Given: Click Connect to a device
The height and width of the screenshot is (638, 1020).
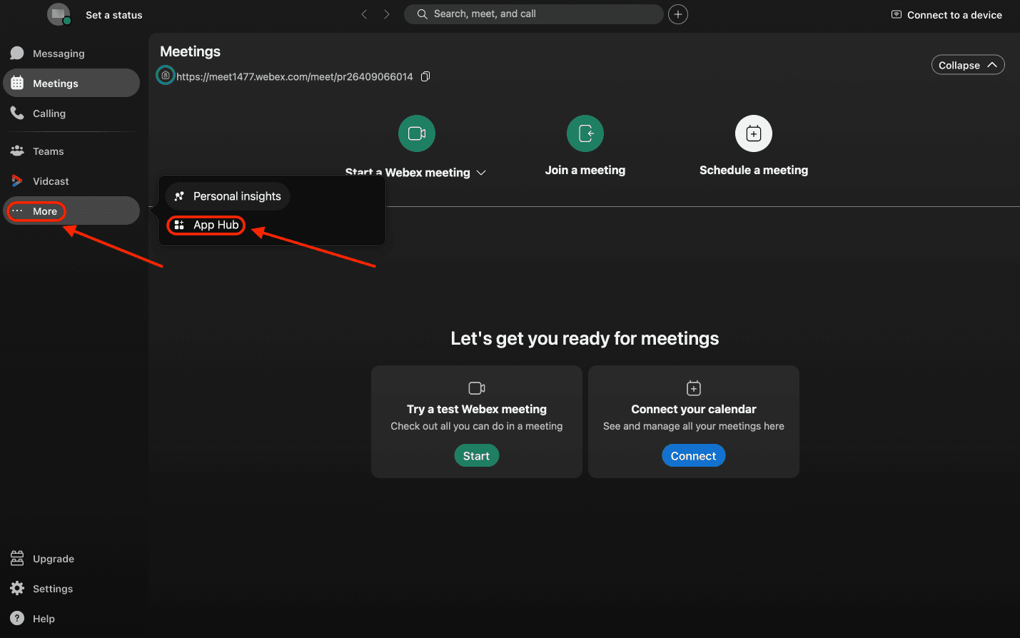Looking at the screenshot, I should point(946,15).
